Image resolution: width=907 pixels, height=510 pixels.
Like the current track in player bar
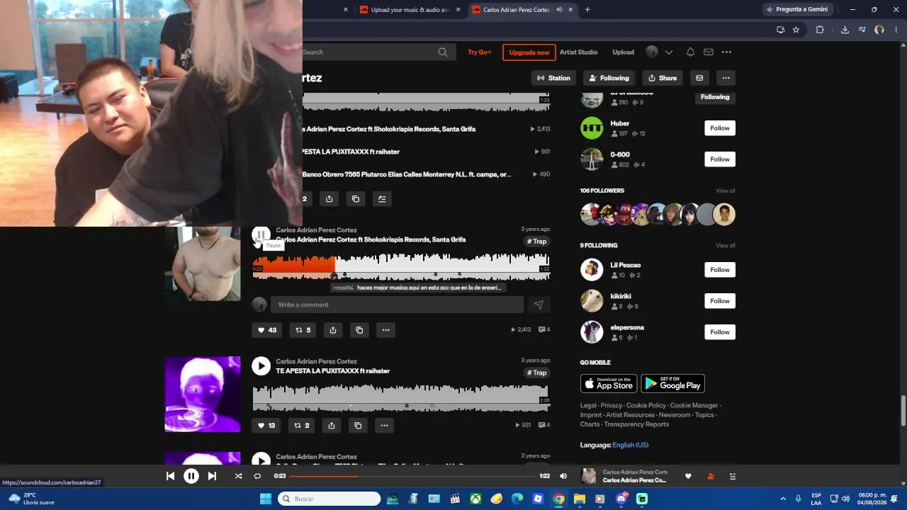coord(688,476)
